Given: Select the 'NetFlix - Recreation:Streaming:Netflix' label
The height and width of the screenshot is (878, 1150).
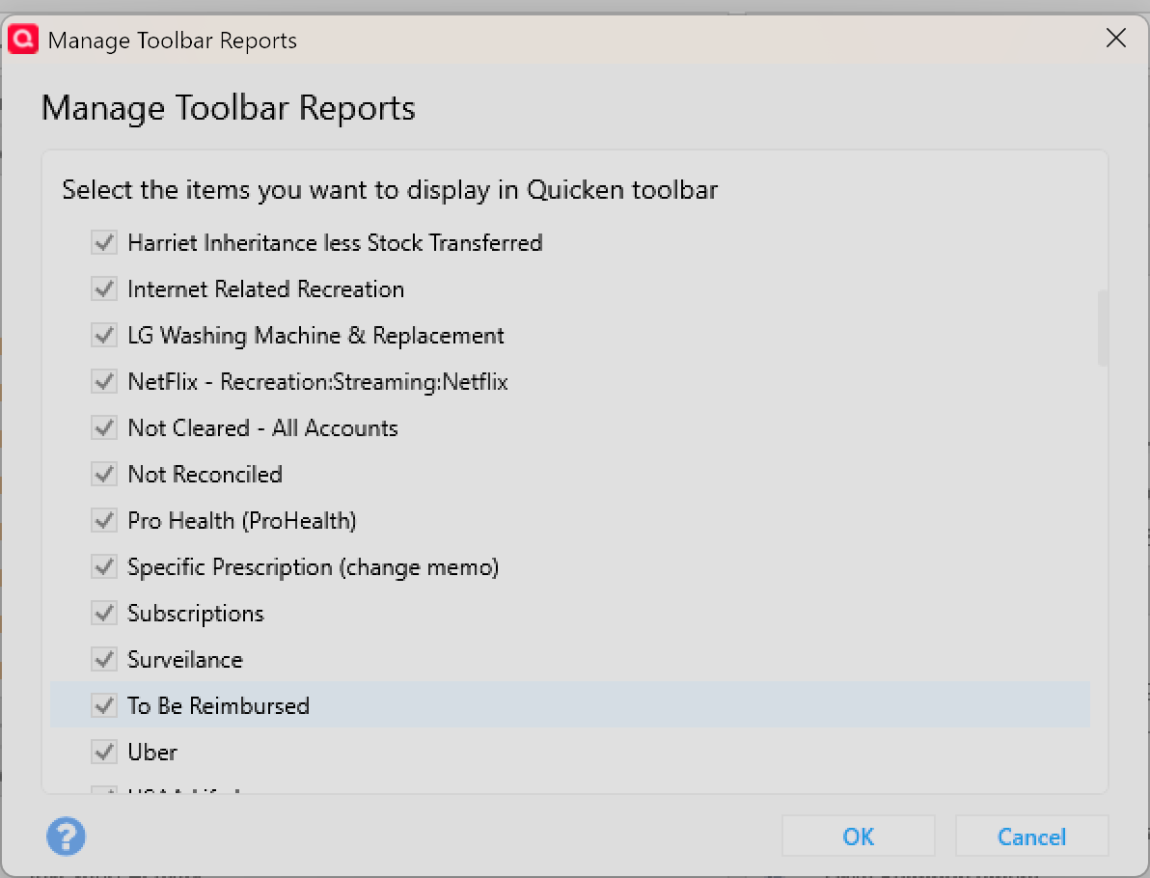Looking at the screenshot, I should coord(317,381).
